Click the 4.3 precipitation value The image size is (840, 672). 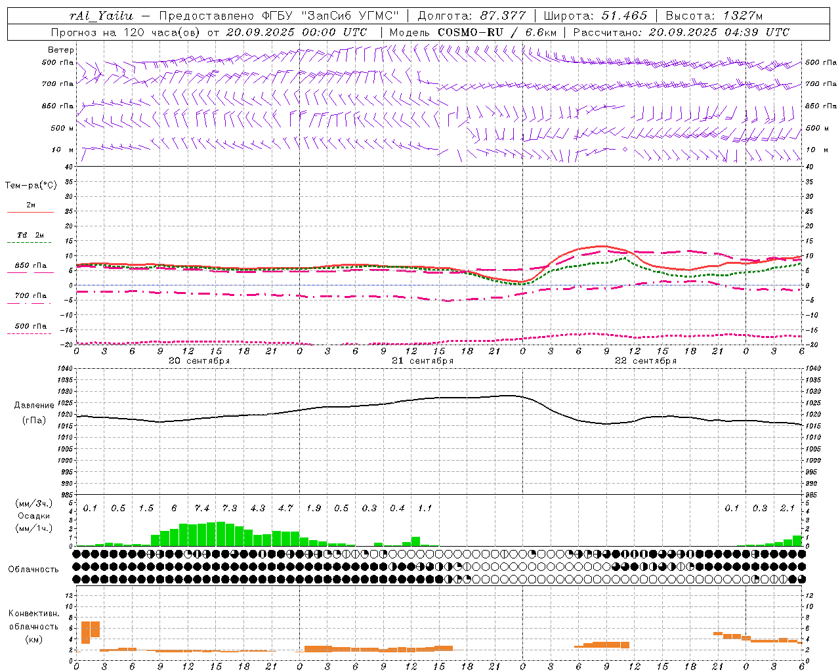click(258, 508)
